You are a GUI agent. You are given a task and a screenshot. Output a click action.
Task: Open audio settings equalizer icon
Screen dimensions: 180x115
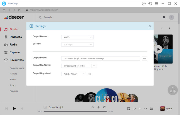(151, 109)
